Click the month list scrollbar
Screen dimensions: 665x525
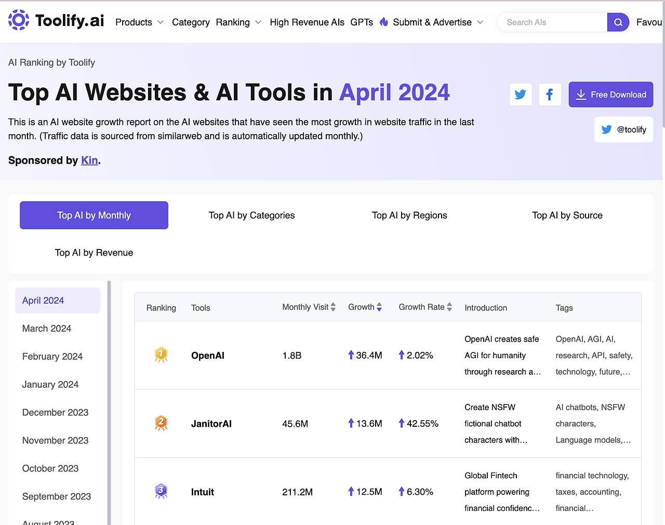[x=109, y=403]
